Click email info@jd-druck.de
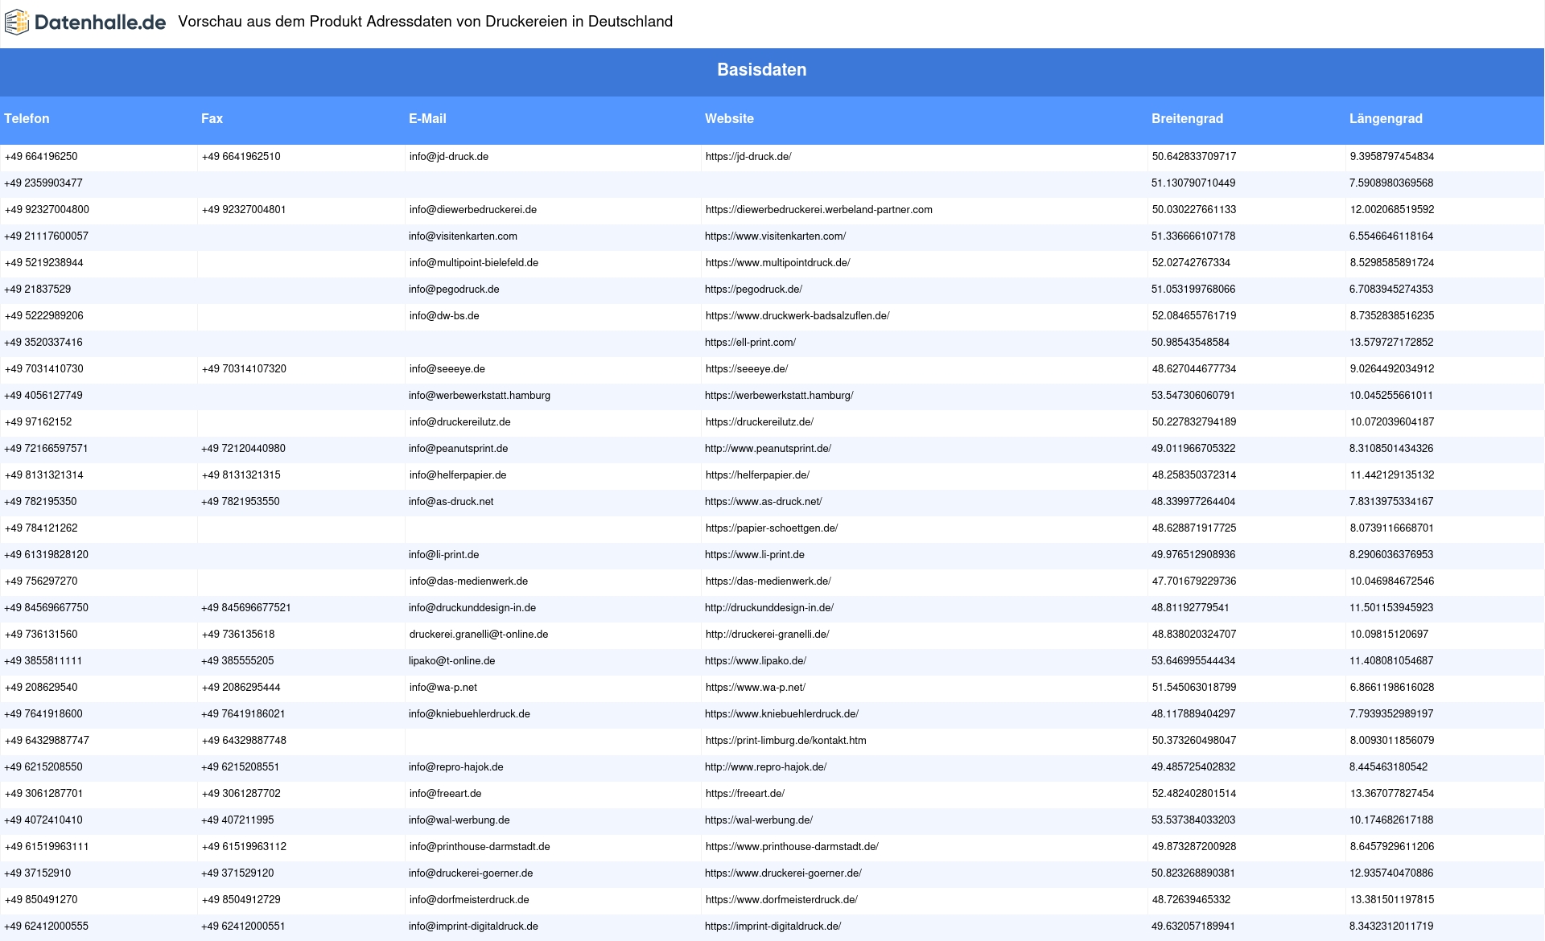This screenshot has height=941, width=1545. pos(448,157)
